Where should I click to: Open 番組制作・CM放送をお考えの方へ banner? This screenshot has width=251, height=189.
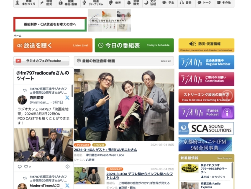pyautogui.click(x=50, y=25)
